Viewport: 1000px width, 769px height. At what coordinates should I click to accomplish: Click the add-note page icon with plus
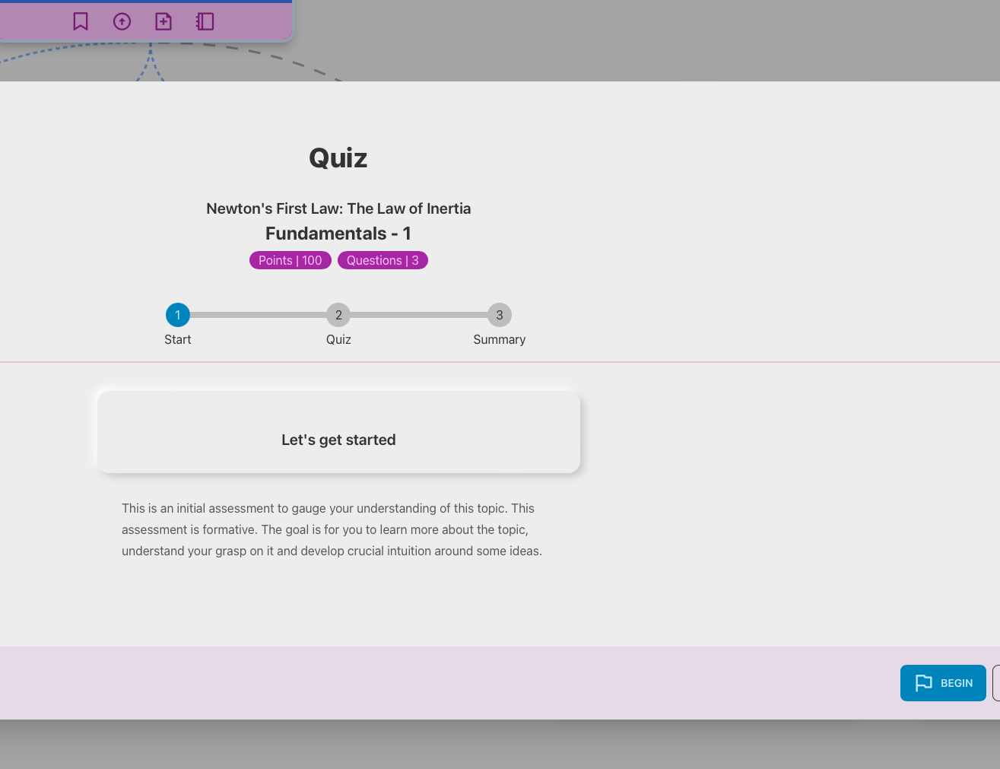tap(163, 21)
